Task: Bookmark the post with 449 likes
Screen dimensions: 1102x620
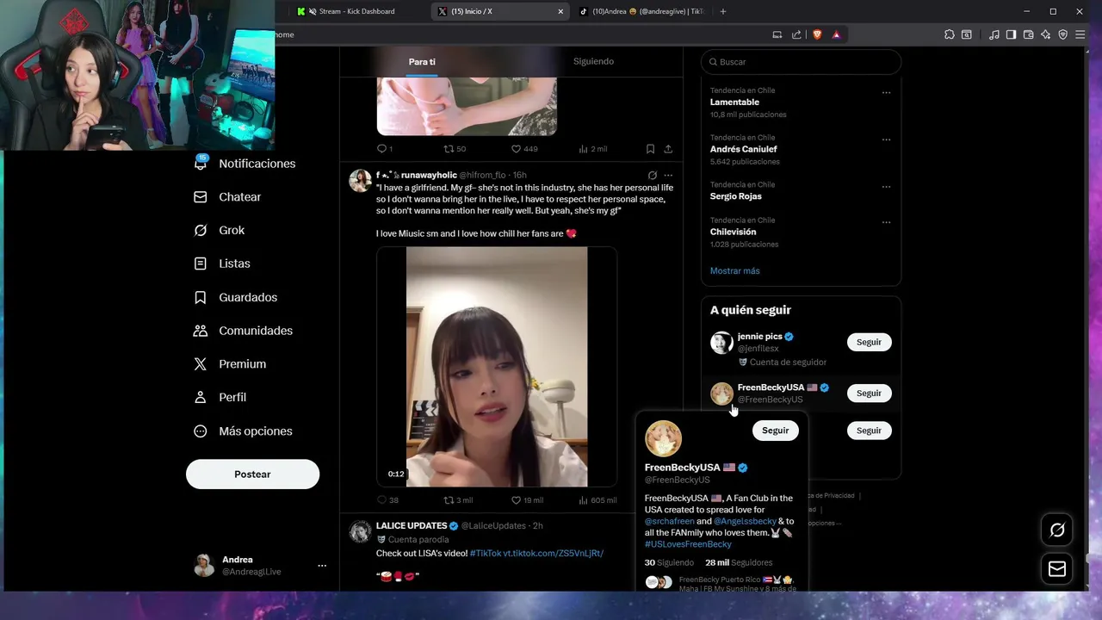Action: (650, 149)
